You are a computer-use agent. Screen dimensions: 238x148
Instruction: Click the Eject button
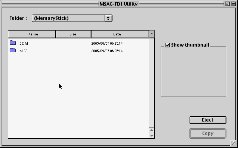pyautogui.click(x=208, y=120)
